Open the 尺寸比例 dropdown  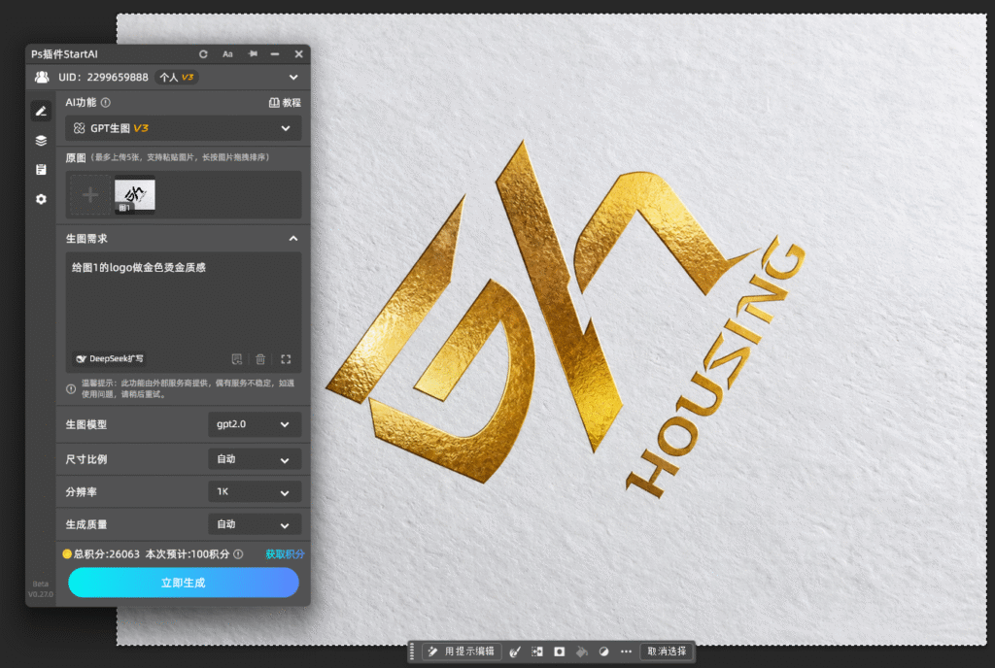255,459
